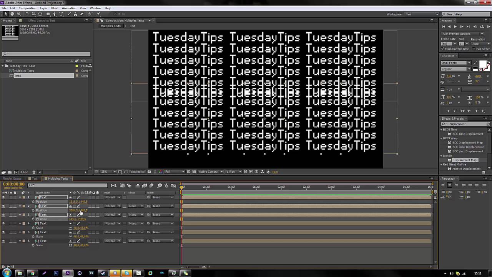Toggle the Quality switch on layer 6
Image resolution: width=492 pixels, height=277 pixels.
[78, 241]
